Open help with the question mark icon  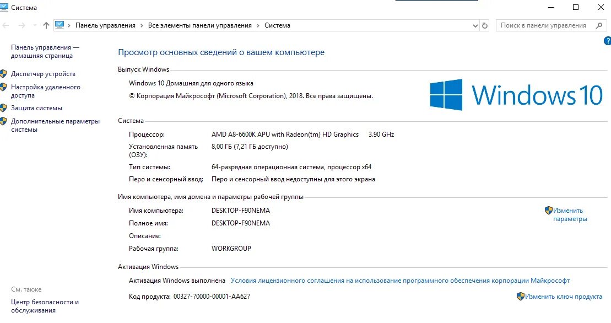click(607, 41)
